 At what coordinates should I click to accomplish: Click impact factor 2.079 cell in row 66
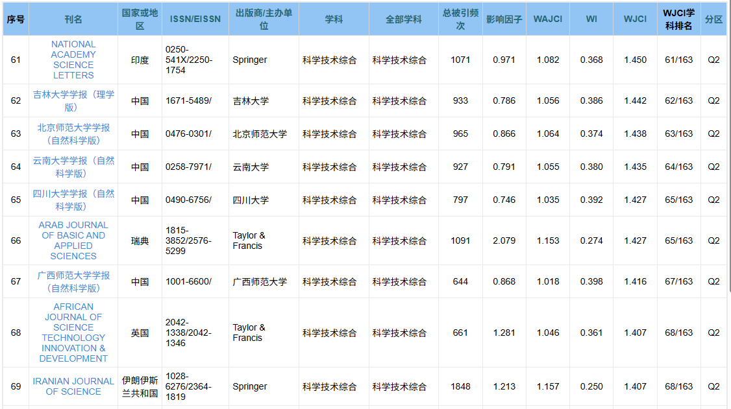[x=504, y=240]
